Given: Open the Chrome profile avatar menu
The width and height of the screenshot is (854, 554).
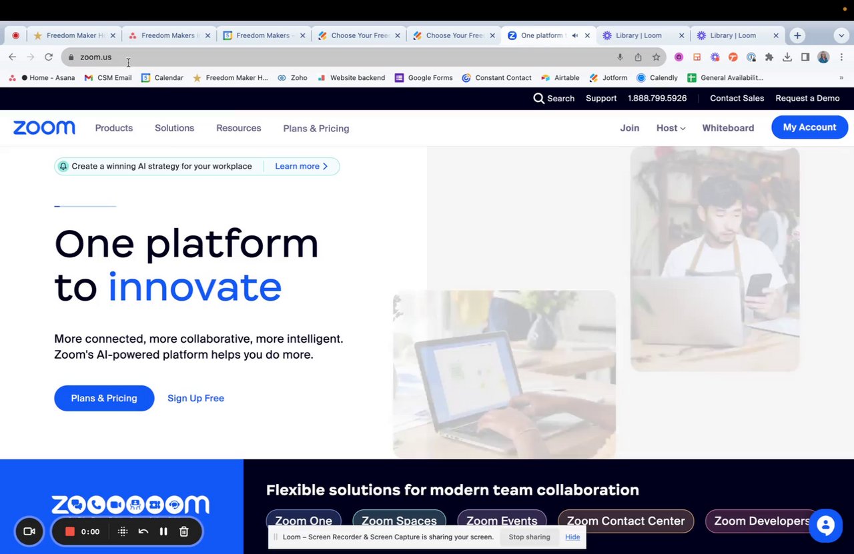Looking at the screenshot, I should 823,57.
